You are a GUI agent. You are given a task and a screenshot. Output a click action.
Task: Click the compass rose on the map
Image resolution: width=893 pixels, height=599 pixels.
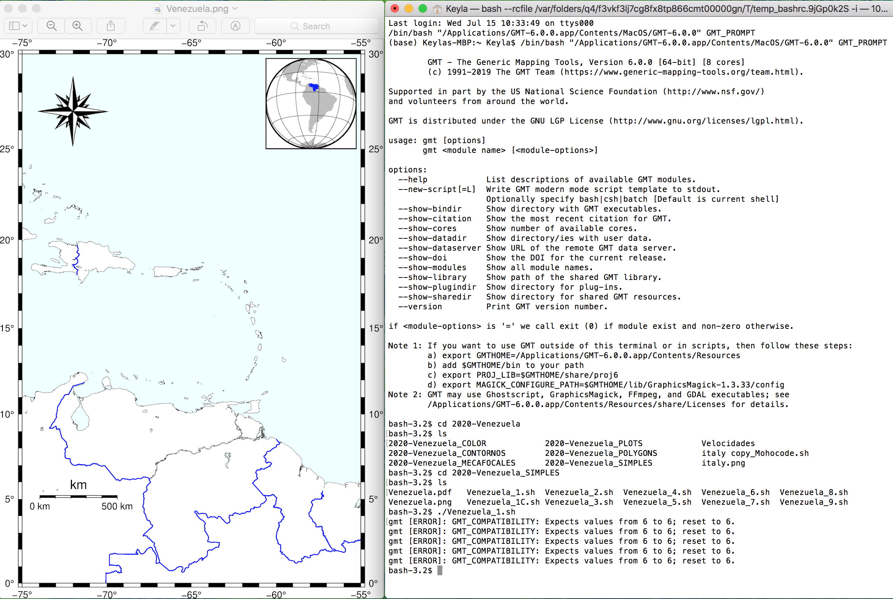(73, 111)
